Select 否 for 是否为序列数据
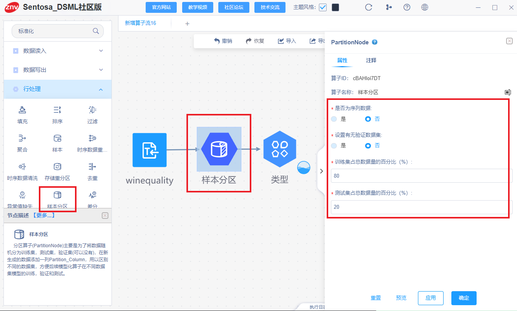 tap(368, 119)
